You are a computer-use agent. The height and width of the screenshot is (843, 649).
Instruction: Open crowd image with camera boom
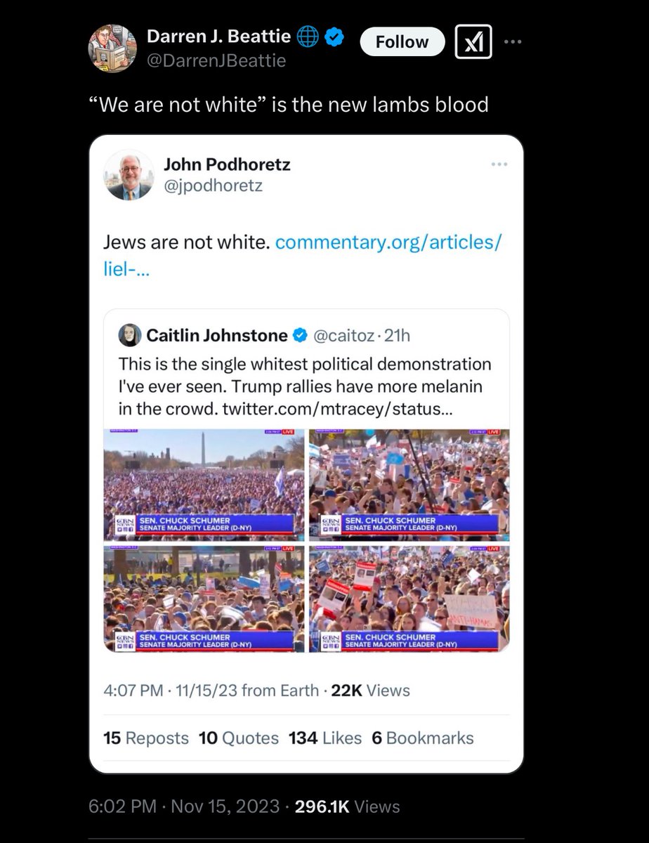[x=409, y=485]
